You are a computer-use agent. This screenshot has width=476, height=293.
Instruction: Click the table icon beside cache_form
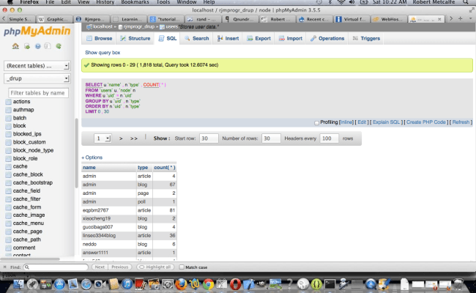[x=8, y=207]
